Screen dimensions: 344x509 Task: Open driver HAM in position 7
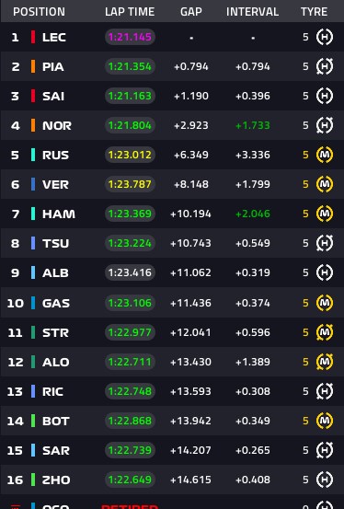59,214
